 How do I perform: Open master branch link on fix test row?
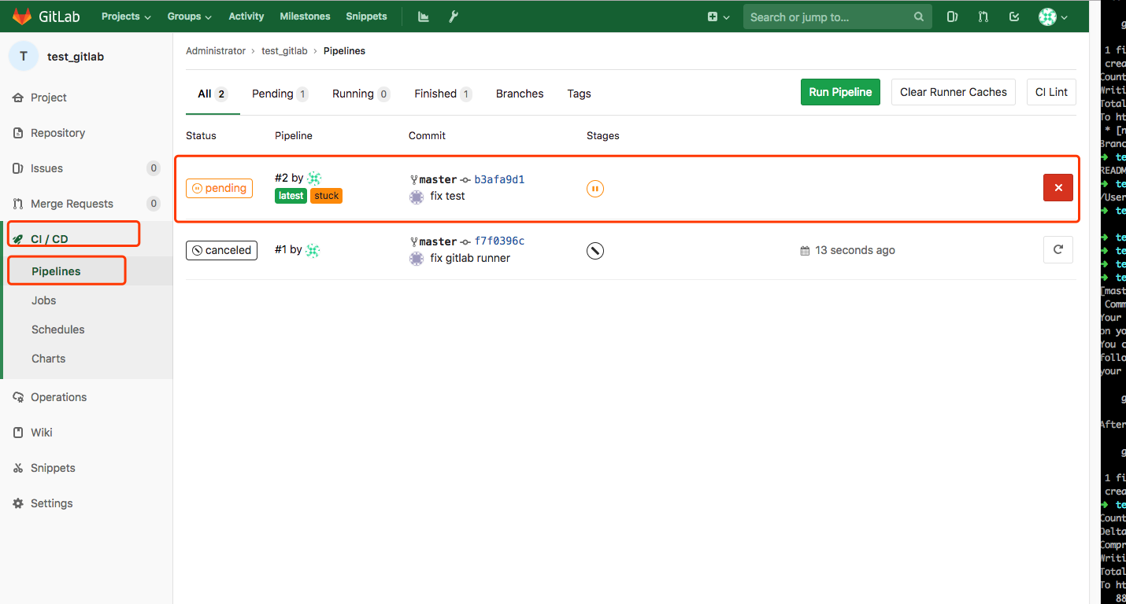pyautogui.click(x=438, y=179)
